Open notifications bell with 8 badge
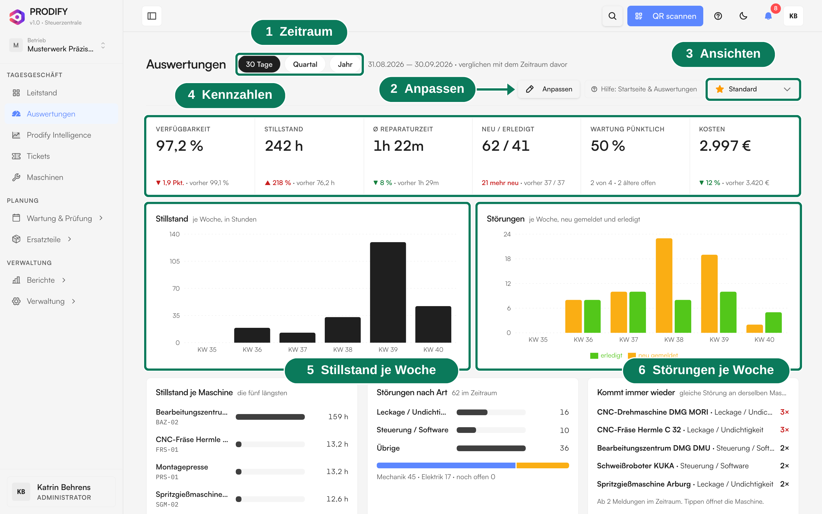 click(768, 16)
